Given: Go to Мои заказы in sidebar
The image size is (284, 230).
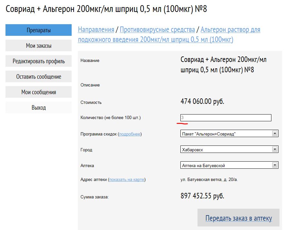Looking at the screenshot, I should [38, 45].
